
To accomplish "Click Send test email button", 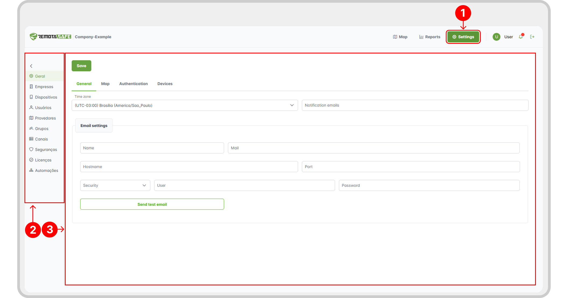I will 152,204.
